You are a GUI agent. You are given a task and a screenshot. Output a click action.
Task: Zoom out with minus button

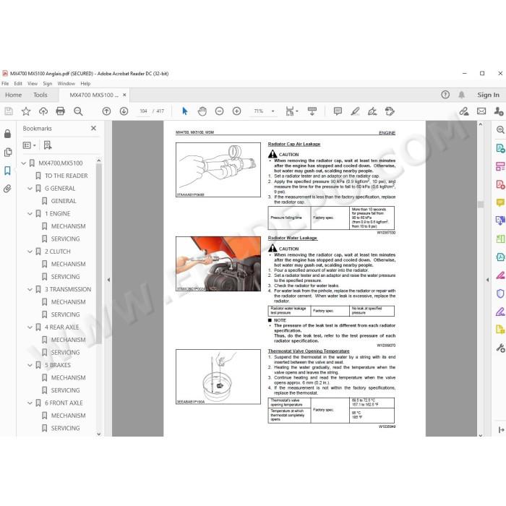coord(220,111)
